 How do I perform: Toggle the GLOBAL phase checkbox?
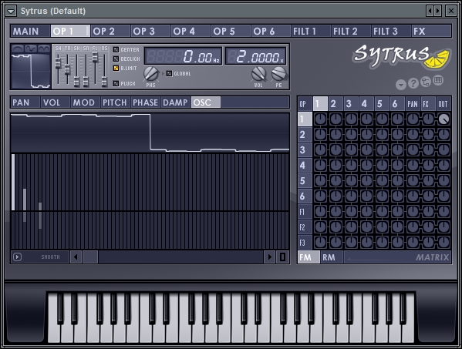coord(169,73)
